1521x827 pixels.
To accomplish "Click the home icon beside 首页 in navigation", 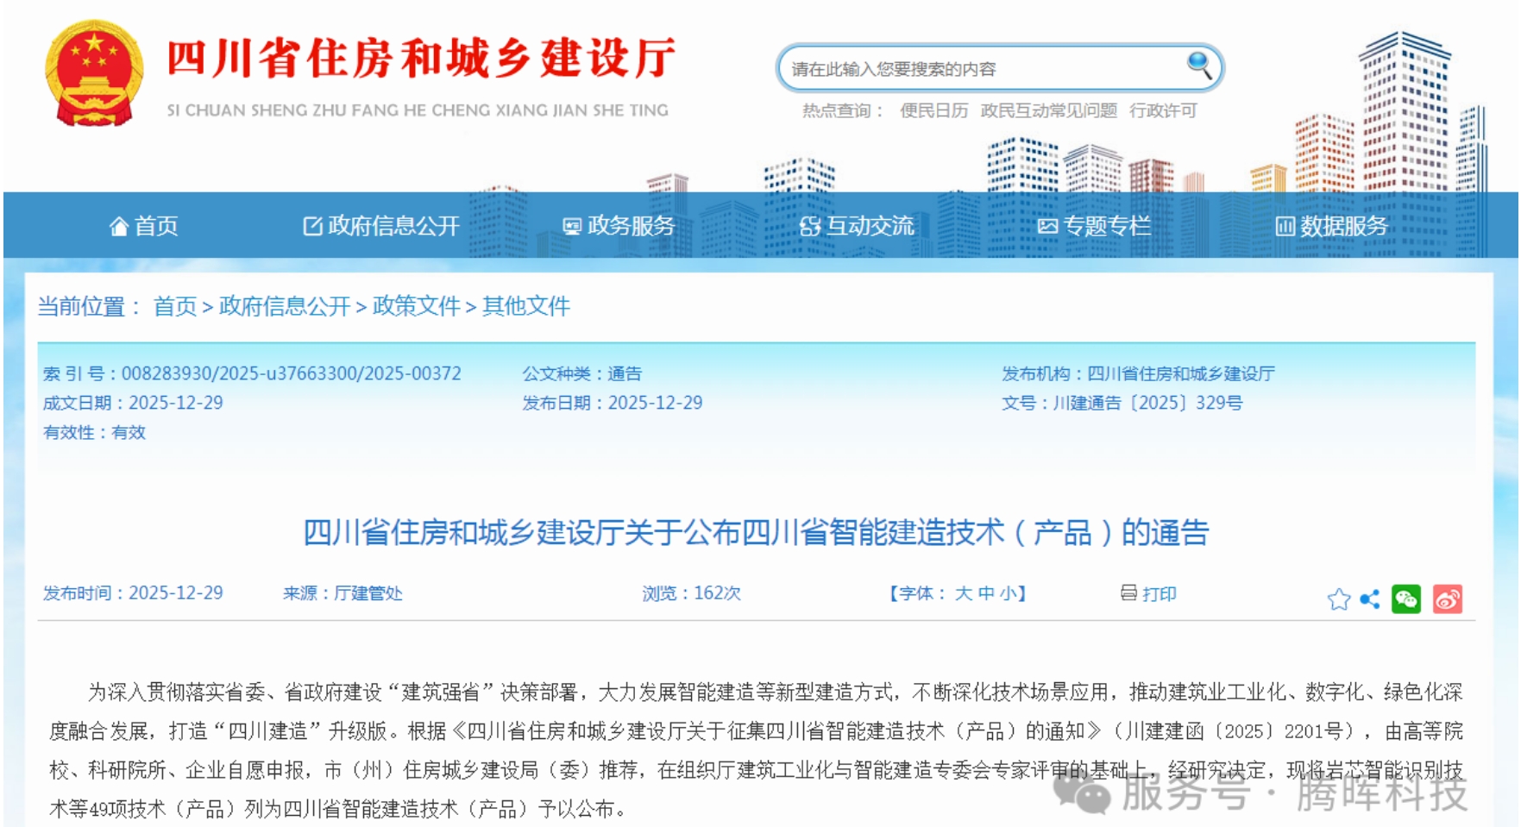I will click(x=118, y=227).
